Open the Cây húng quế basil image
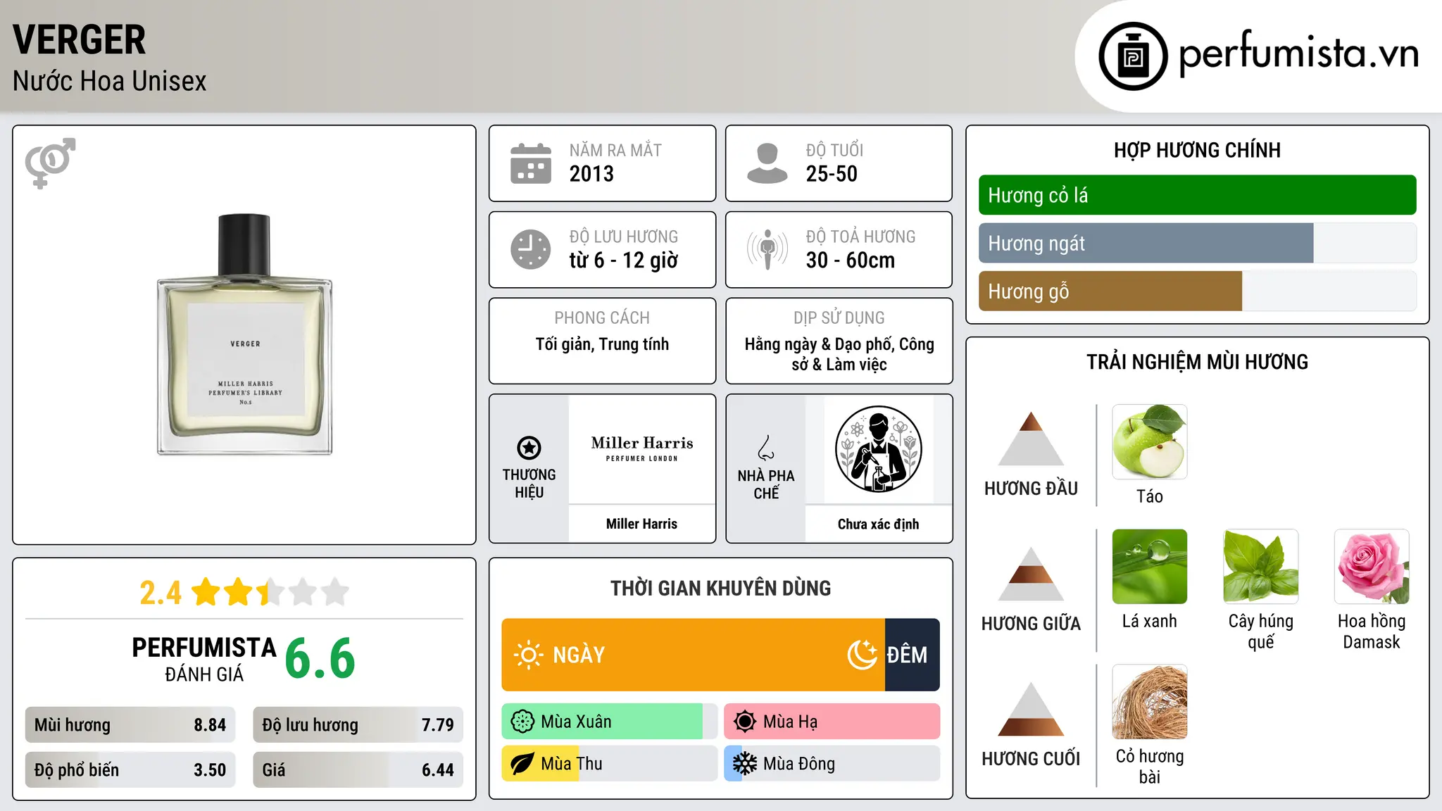This screenshot has width=1442, height=811. pyautogui.click(x=1260, y=566)
